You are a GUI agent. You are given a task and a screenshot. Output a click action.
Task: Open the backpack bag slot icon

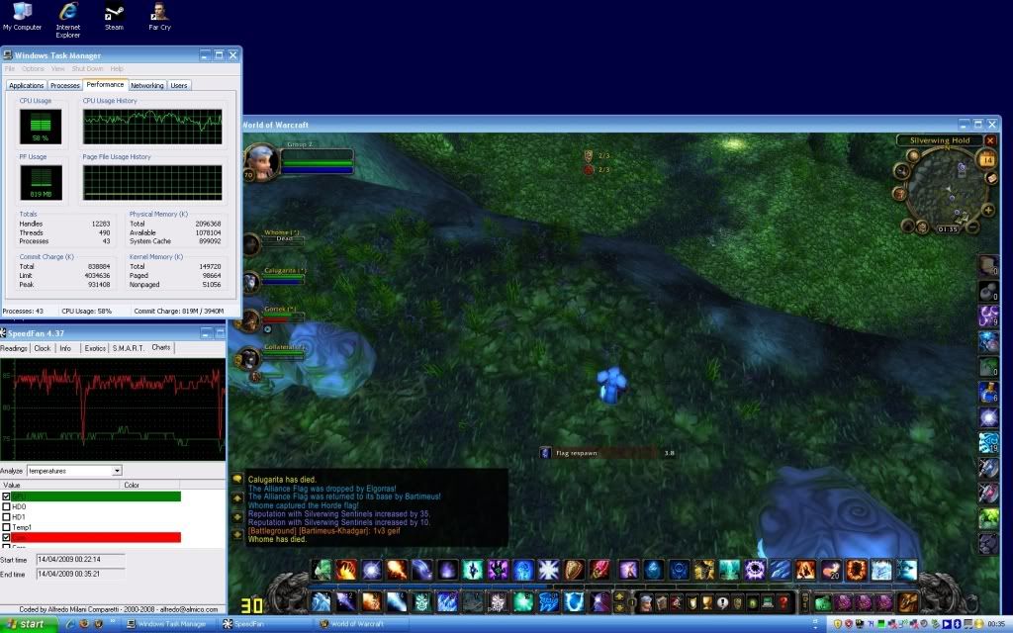tap(906, 602)
